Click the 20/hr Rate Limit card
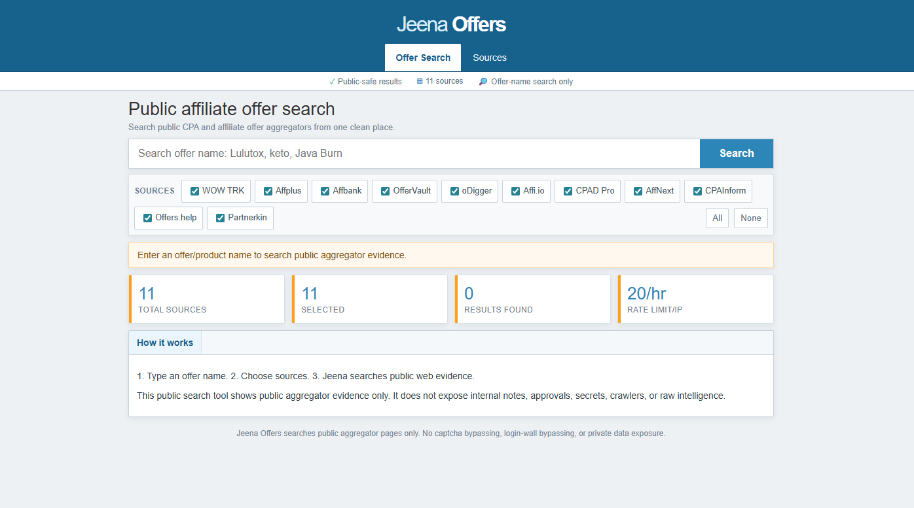The width and height of the screenshot is (914, 508). tap(696, 299)
